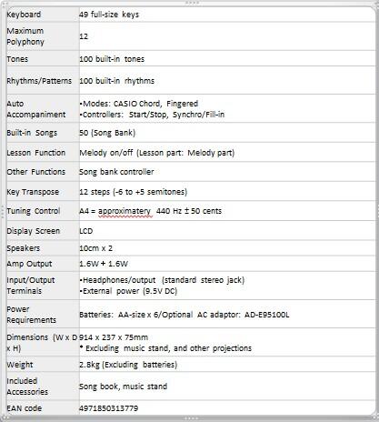
Task: Select the '1.6W + 1.6W' amp output
Action: (x=104, y=264)
